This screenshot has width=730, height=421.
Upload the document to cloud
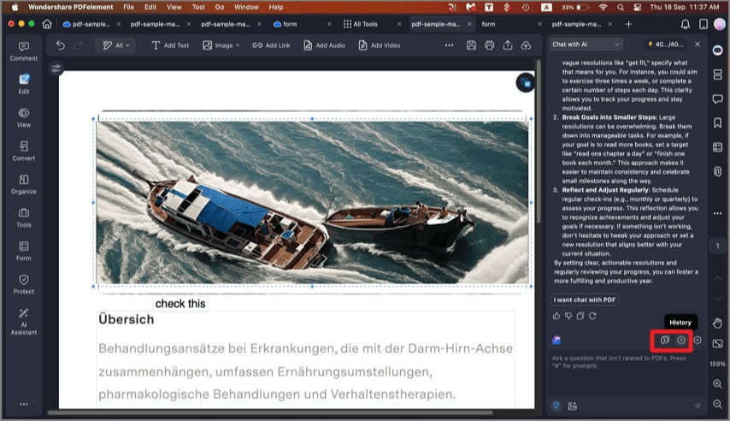click(526, 45)
